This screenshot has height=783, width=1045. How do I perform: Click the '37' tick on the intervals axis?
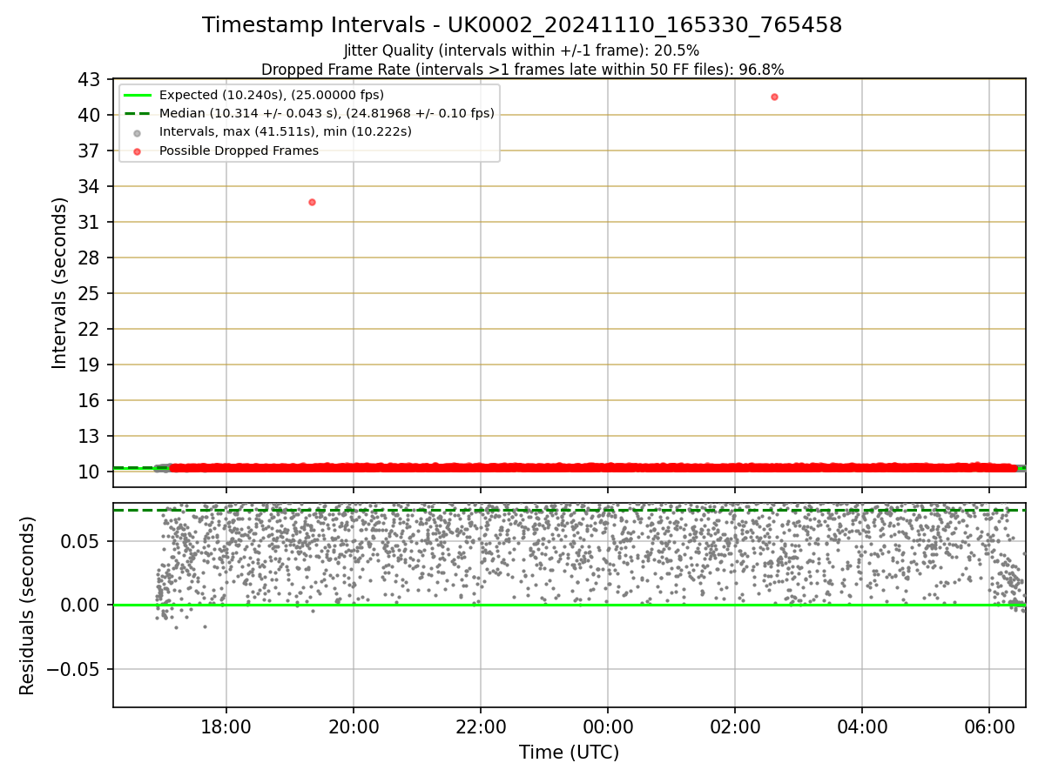point(91,151)
